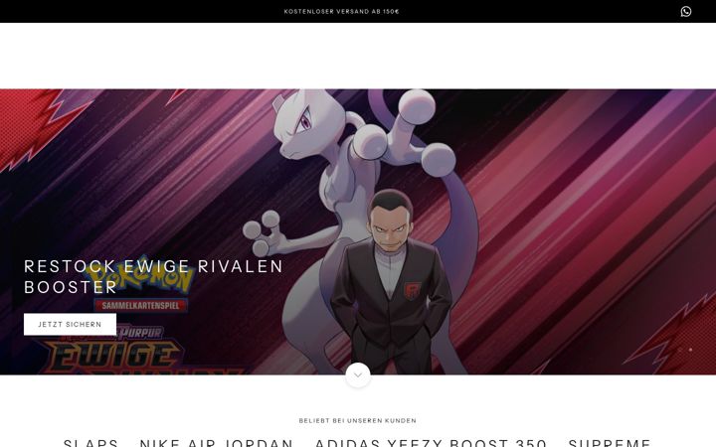Click the Jetzt Sichern button
This screenshot has width=716, height=447.
pos(70,324)
